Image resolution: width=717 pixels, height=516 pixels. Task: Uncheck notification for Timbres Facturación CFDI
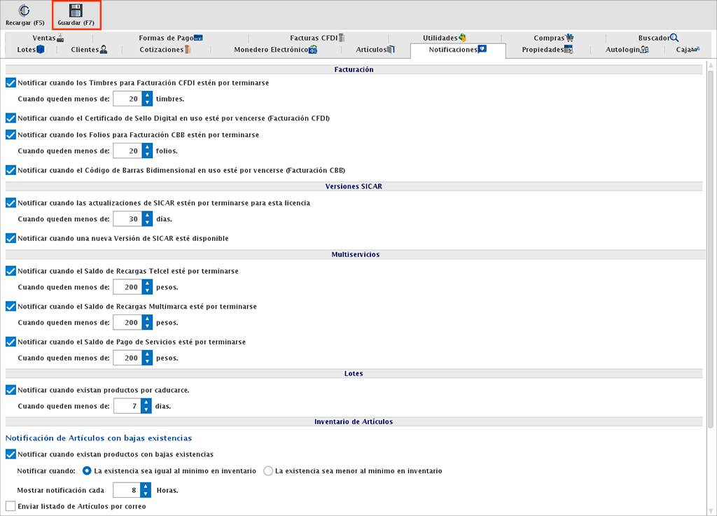point(11,83)
